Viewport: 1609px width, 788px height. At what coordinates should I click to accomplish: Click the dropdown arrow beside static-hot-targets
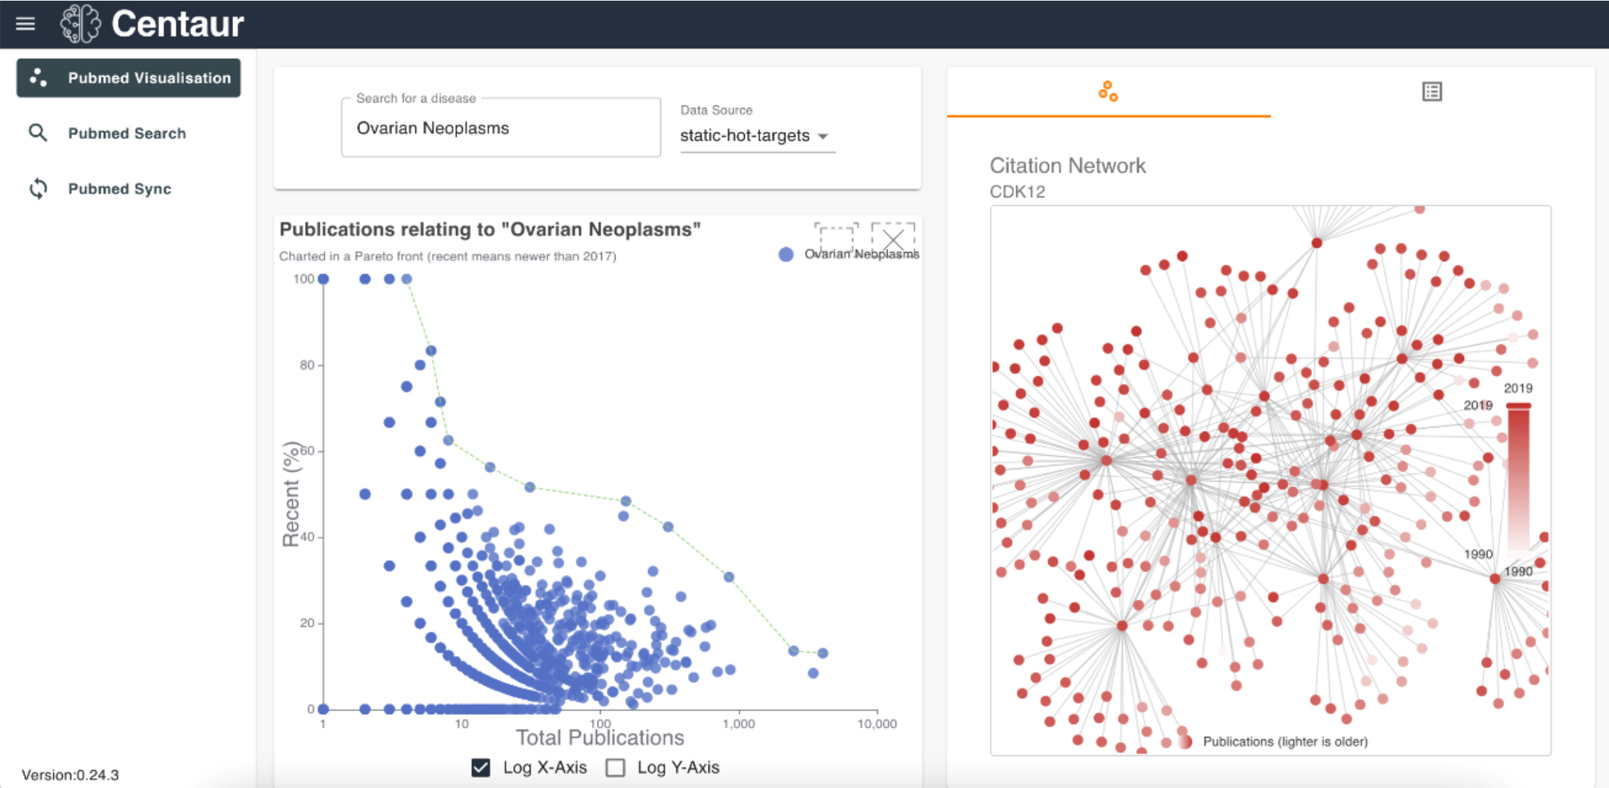[823, 136]
